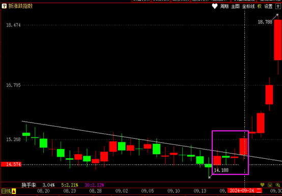
Task: Open the 主图 main chart menu
Action: [x=235, y=7]
